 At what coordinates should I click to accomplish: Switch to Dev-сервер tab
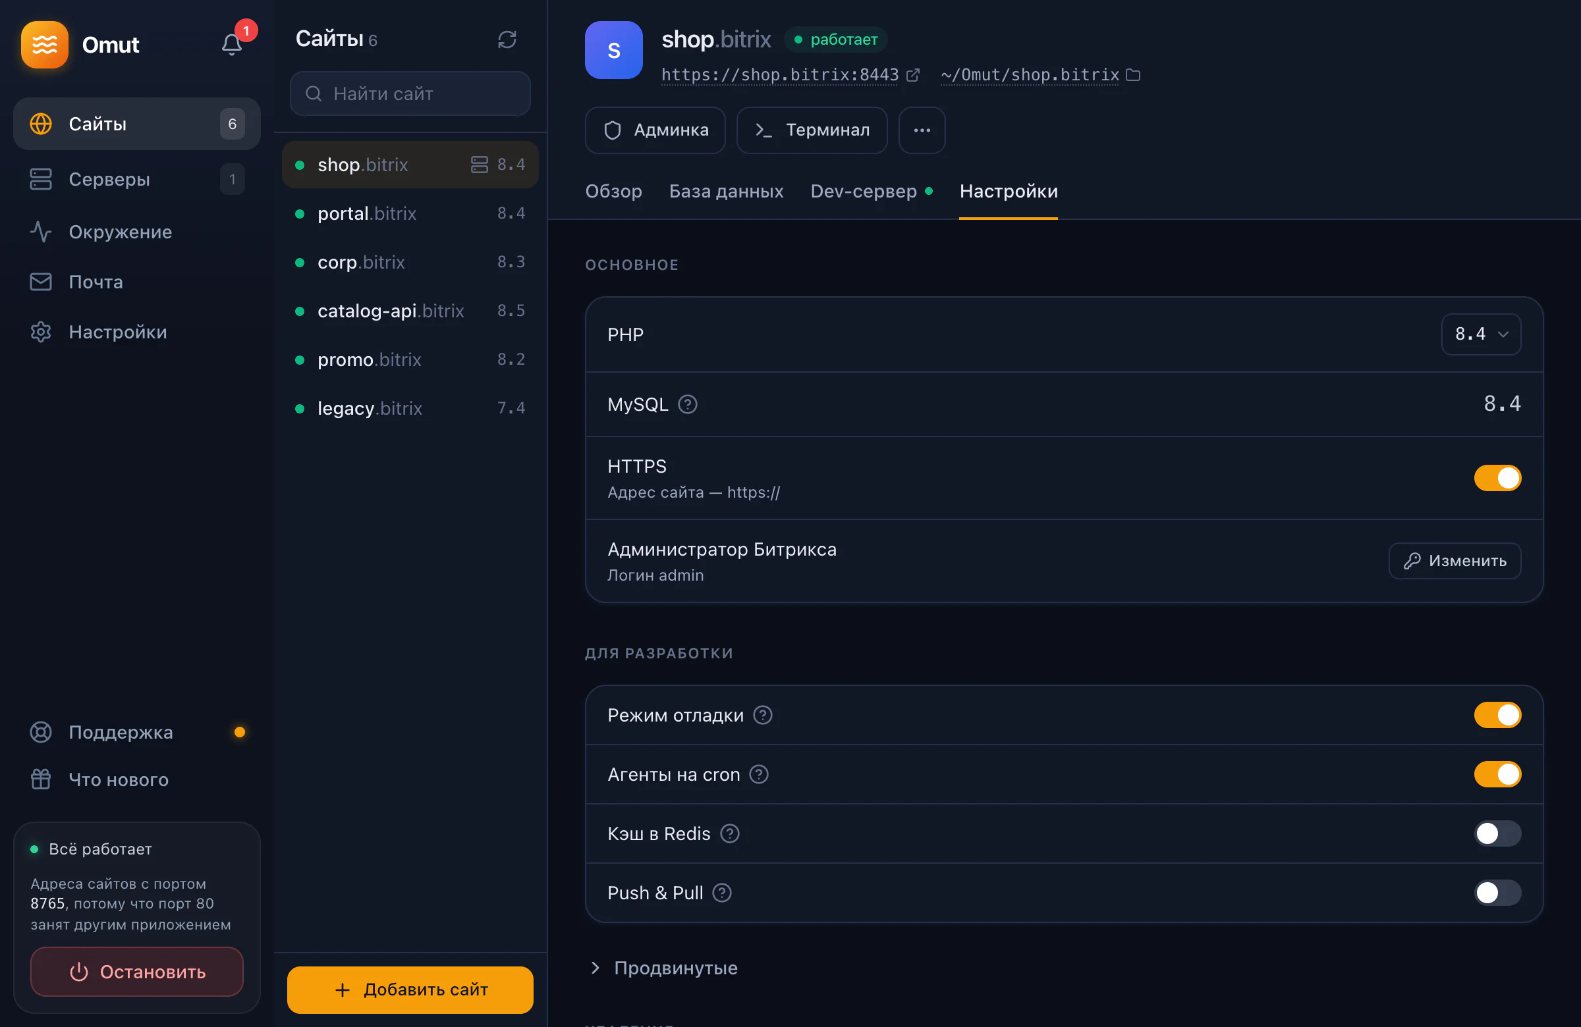pyautogui.click(x=871, y=191)
